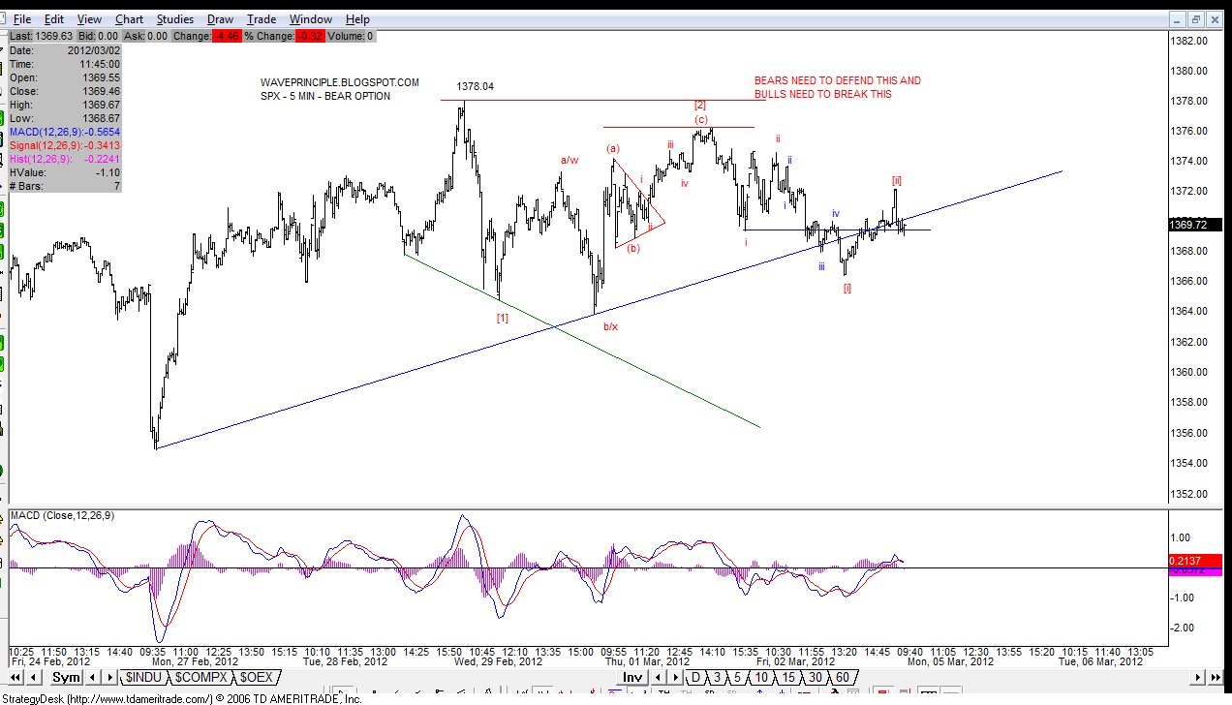Click the a/w wave label
The width and height of the screenshot is (1232, 705).
[x=570, y=160]
